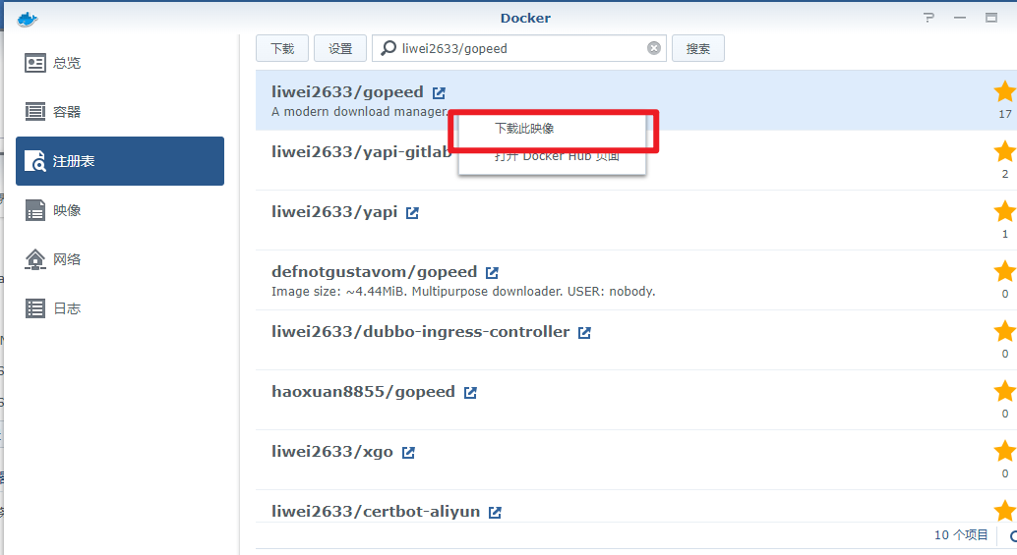Select the haoxuan8855/gopeed result
1017x555 pixels.
(636, 400)
